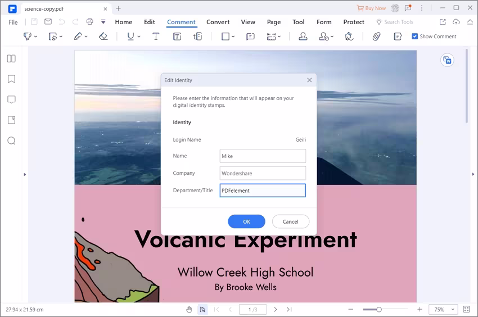This screenshot has width=478, height=317.
Task: Click the Redo arrow icon
Action: [x=75, y=22]
